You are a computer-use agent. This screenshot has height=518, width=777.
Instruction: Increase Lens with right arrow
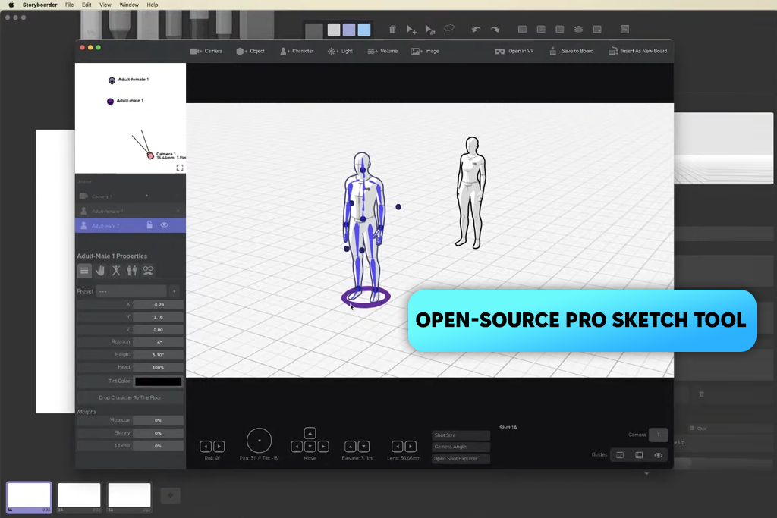click(411, 446)
